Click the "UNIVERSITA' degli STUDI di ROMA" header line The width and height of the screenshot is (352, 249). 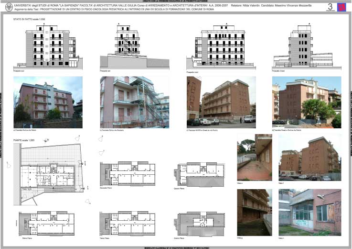(121, 5)
